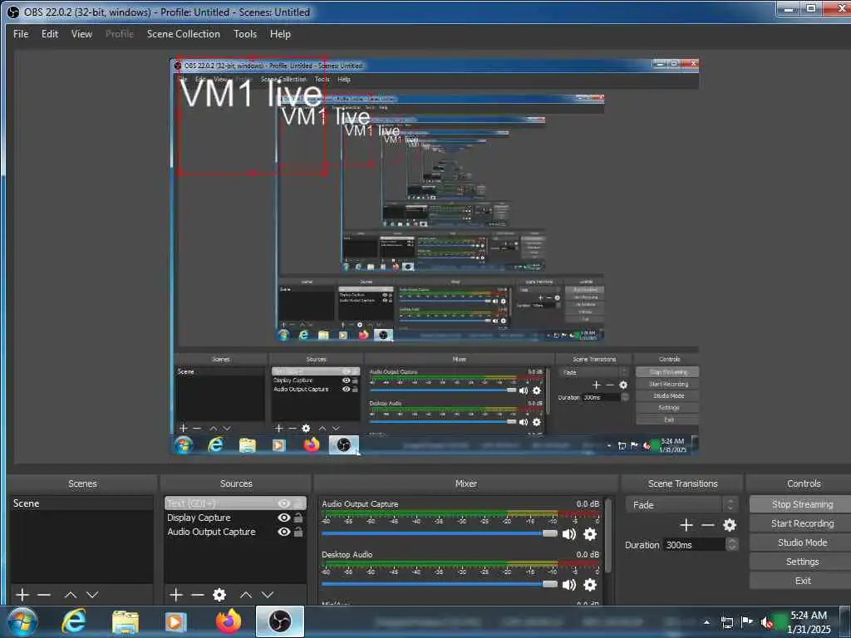Click the Exit button
Image resolution: width=851 pixels, height=638 pixels.
point(802,580)
